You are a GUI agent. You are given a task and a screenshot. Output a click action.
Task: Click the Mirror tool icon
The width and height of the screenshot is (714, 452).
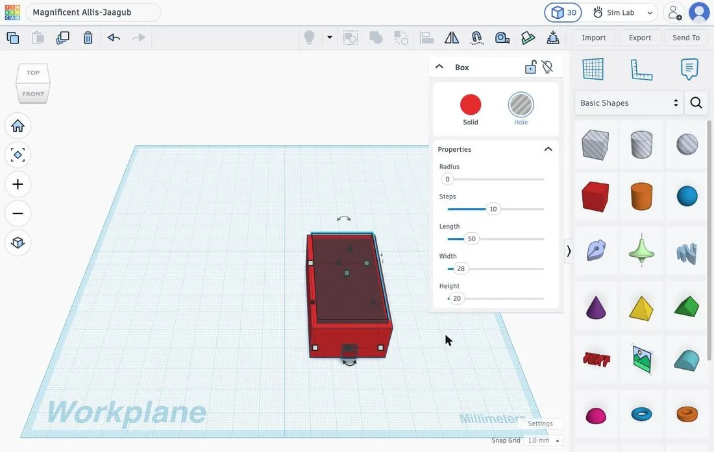point(451,38)
